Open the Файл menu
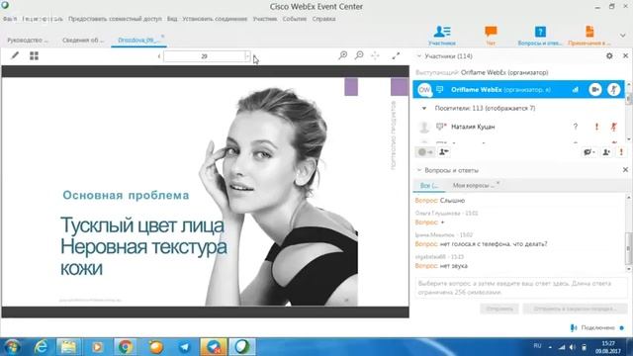The width and height of the screenshot is (633, 356). click(10, 19)
